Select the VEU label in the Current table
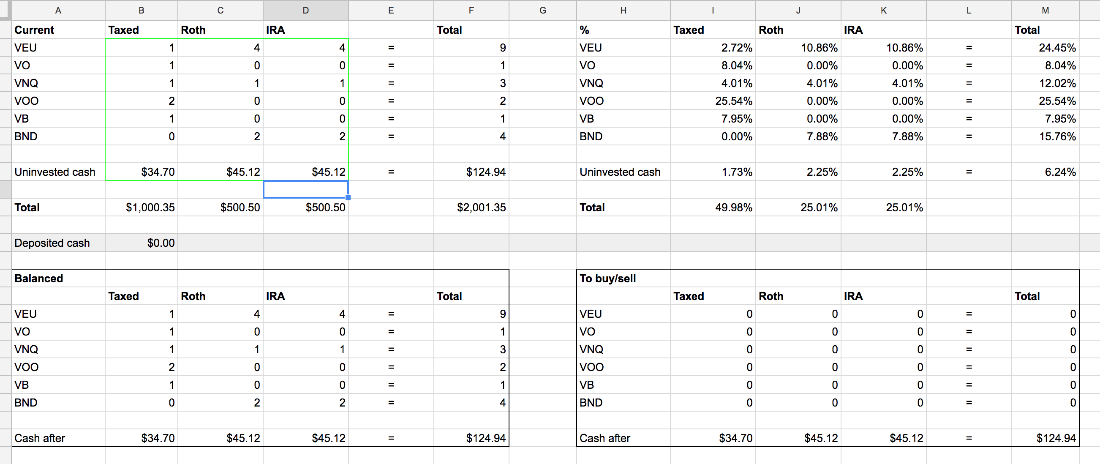 pyautogui.click(x=26, y=47)
